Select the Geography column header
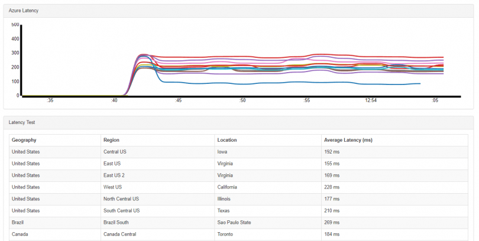This screenshot has width=479, height=241. [x=24, y=140]
